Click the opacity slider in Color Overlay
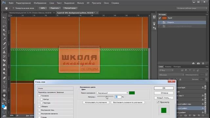 point(105,96)
